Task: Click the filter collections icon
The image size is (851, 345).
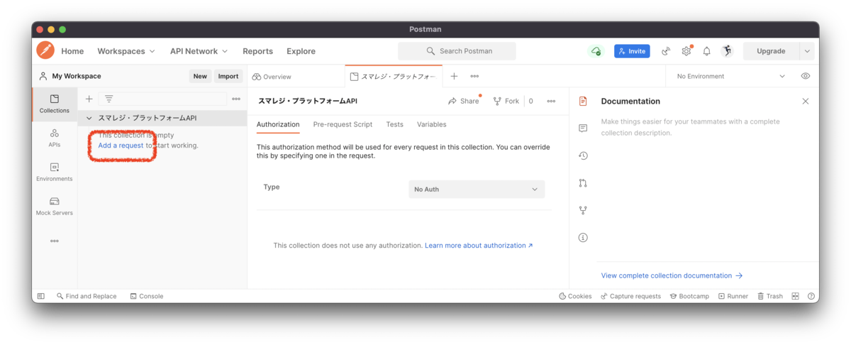Action: coord(109,99)
